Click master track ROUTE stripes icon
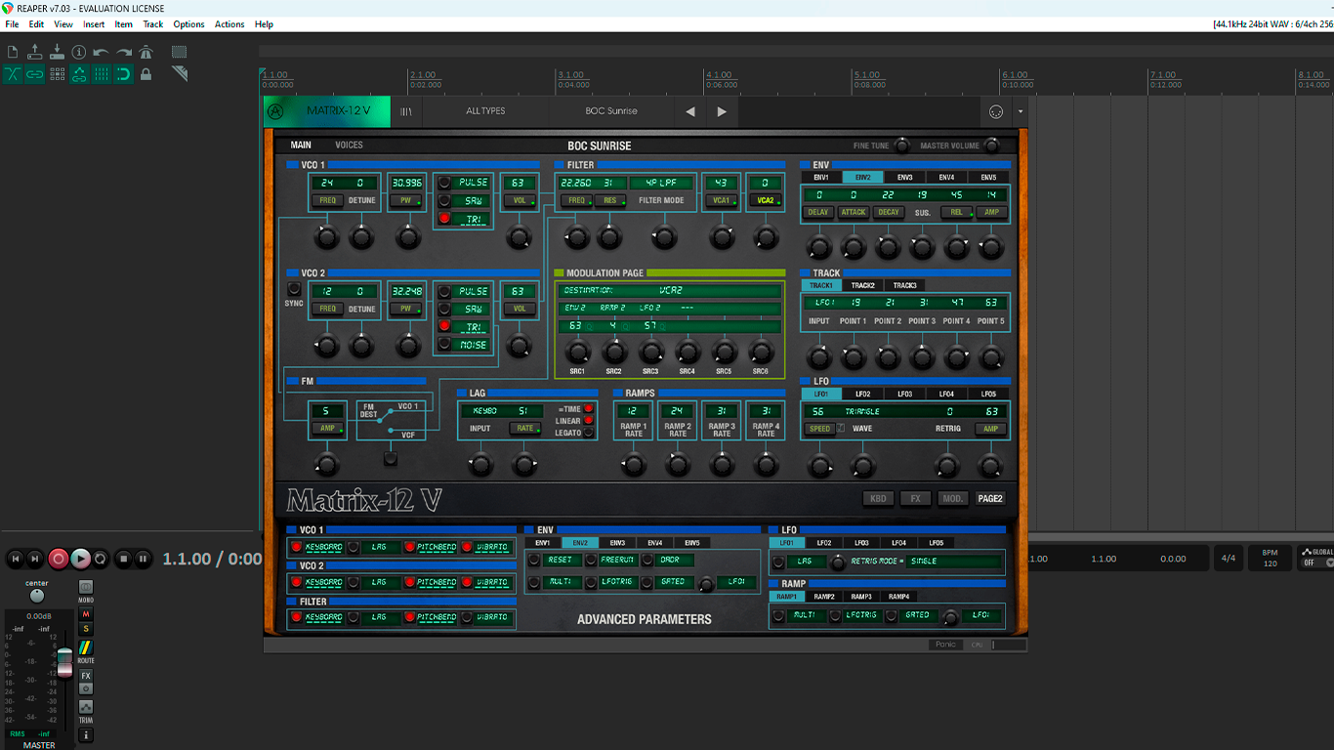 [86, 647]
